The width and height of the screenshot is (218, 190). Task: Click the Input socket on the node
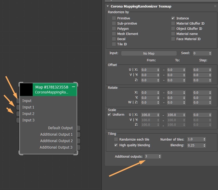pos(18,101)
